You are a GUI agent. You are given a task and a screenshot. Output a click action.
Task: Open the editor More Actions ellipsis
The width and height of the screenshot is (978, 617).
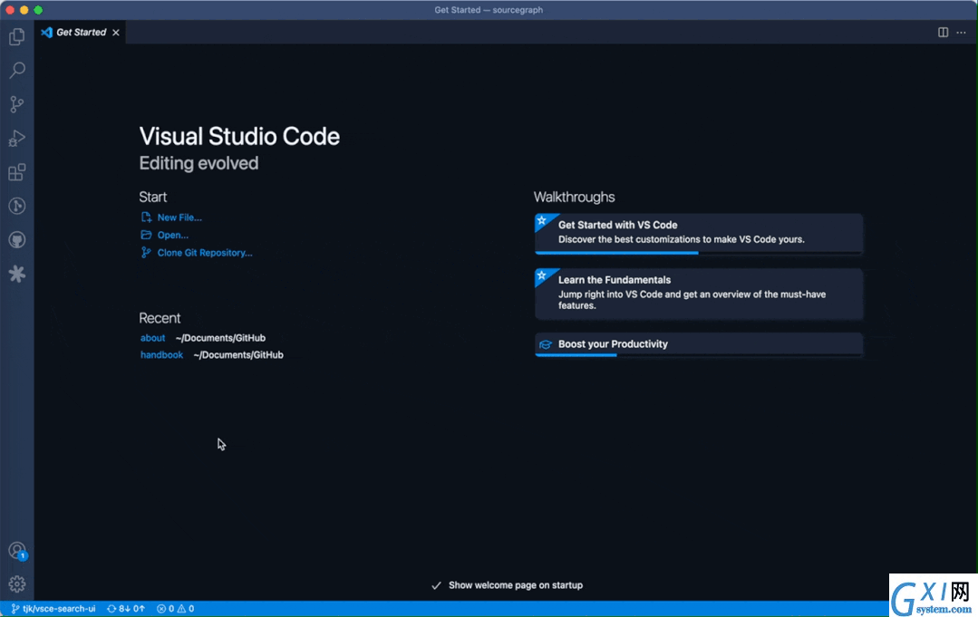click(x=961, y=33)
